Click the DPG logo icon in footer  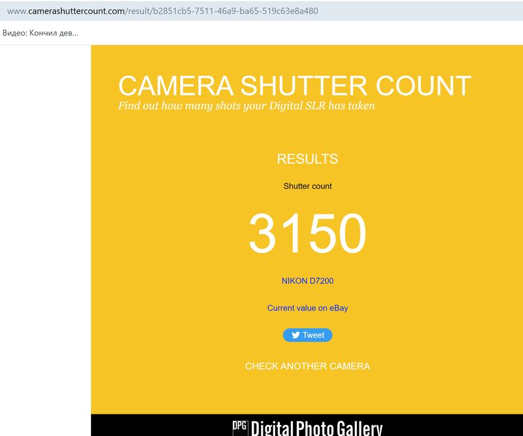tap(240, 428)
